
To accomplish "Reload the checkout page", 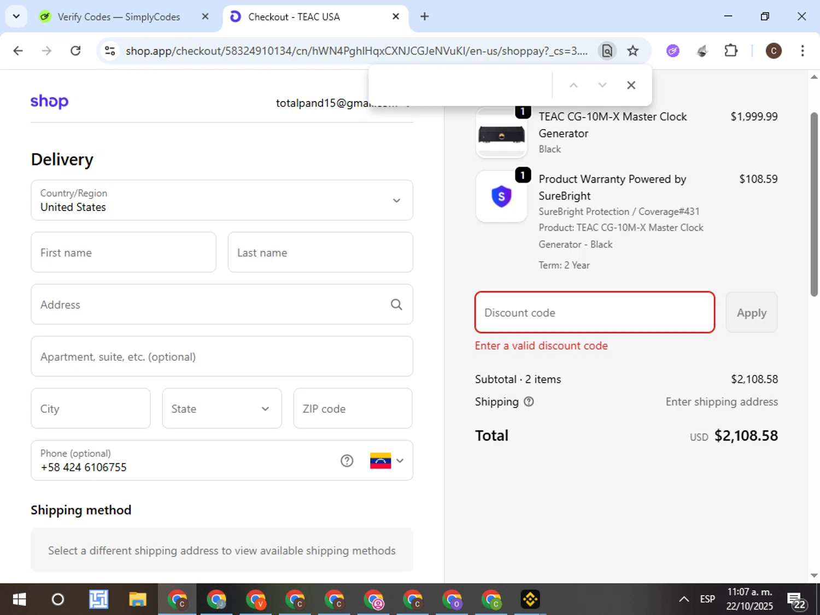I will pyautogui.click(x=75, y=51).
